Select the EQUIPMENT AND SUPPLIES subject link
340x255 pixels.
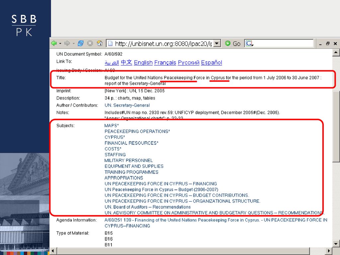(134, 166)
